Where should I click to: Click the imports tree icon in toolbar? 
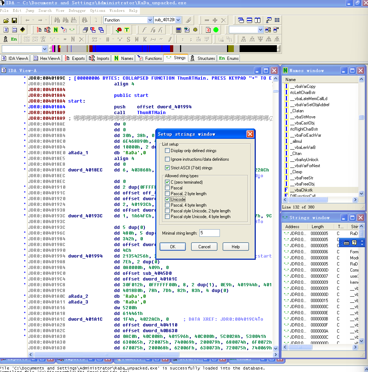tap(47, 30)
